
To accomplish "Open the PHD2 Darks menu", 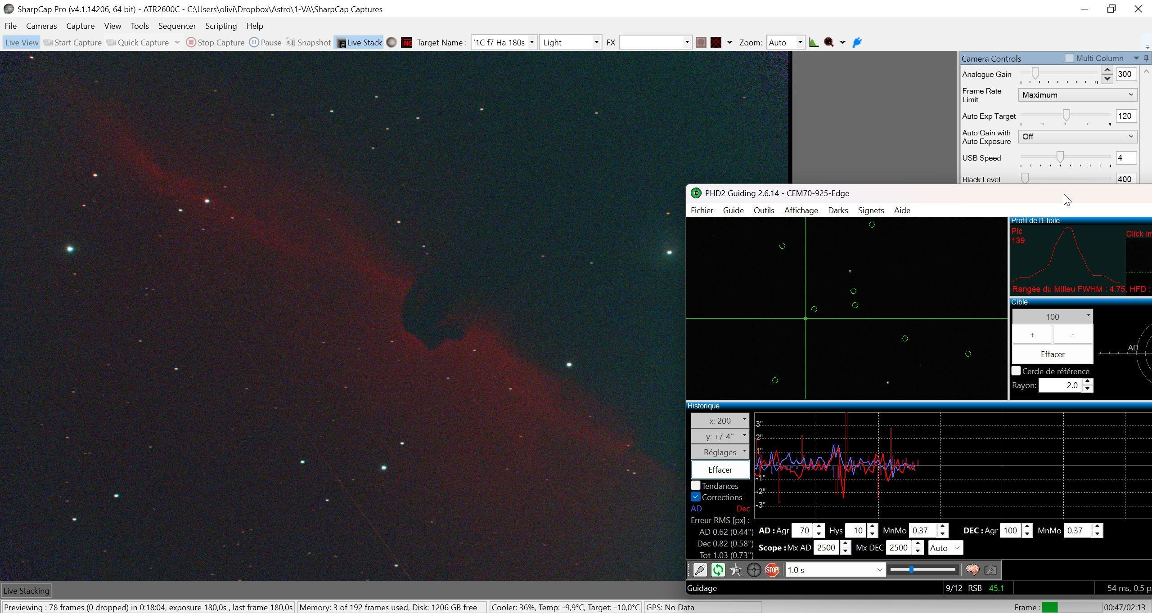I will 838,210.
